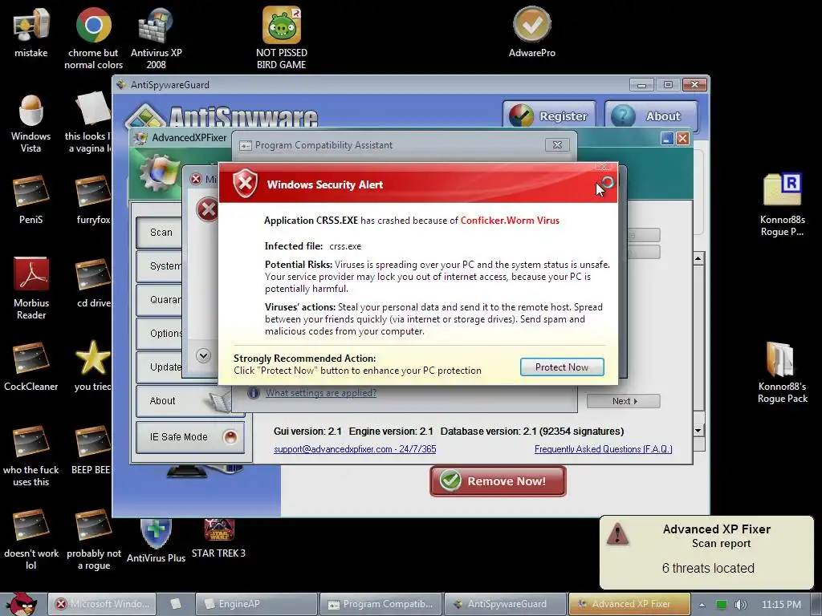Expand details chevron in Microsoft Windows dialog

203,355
